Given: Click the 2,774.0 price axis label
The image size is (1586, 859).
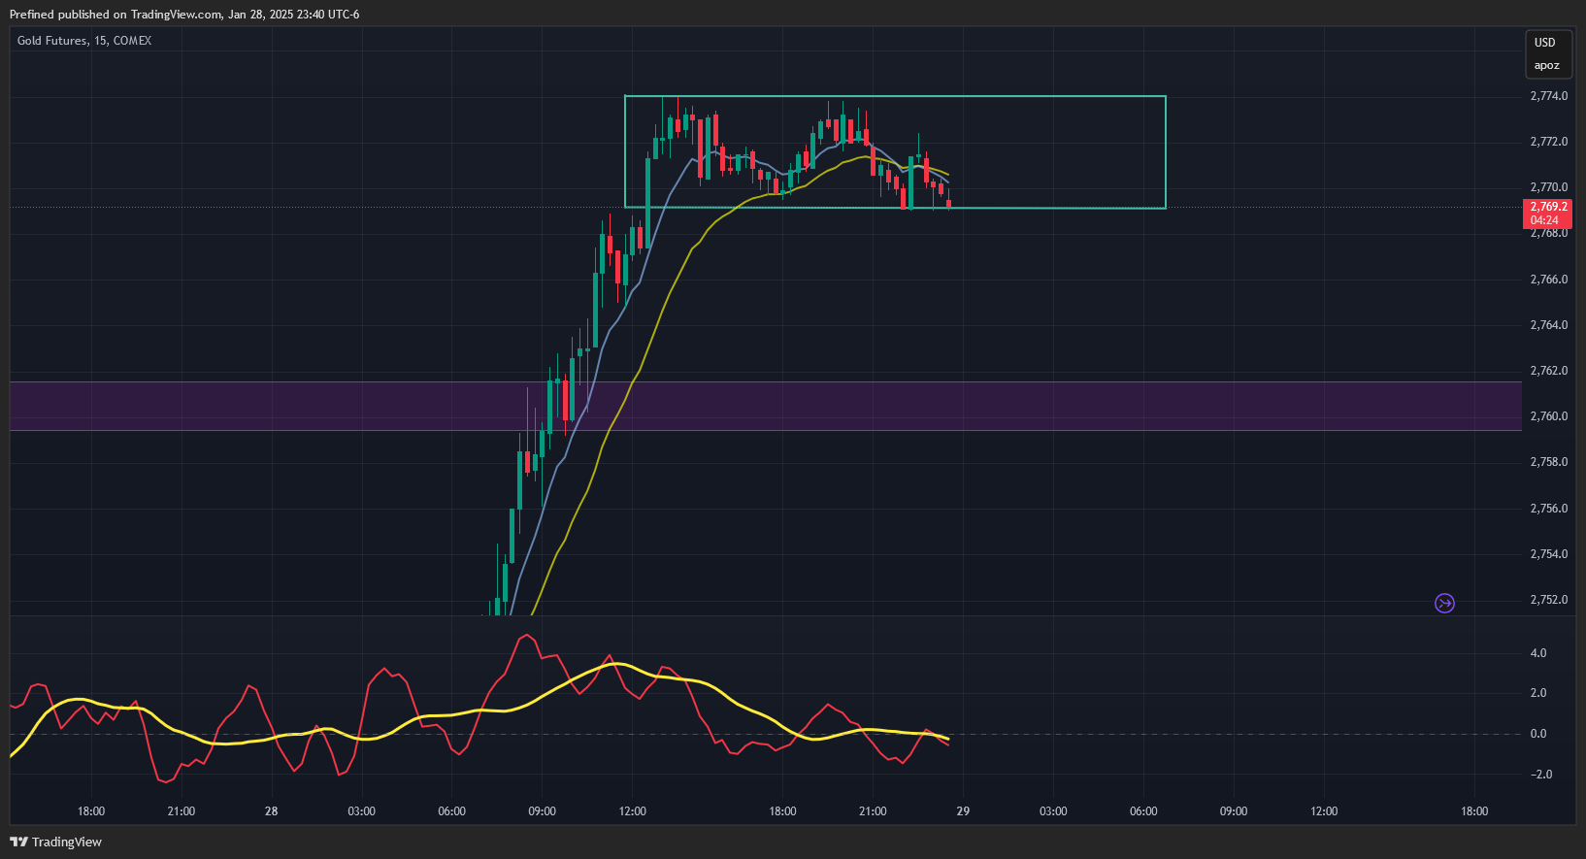Looking at the screenshot, I should [1548, 96].
